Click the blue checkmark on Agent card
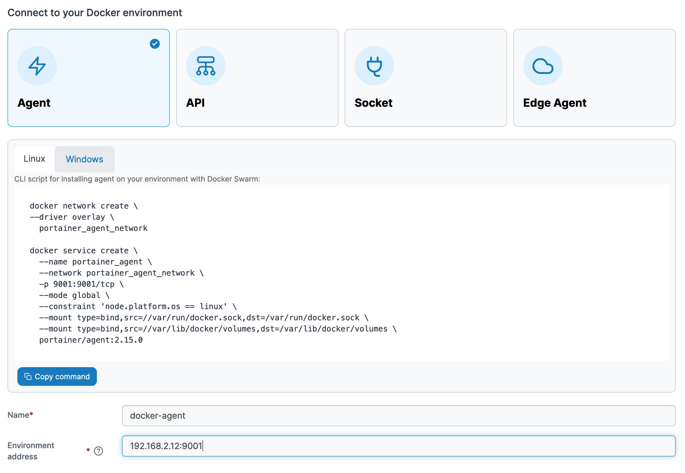This screenshot has width=685, height=473. [155, 44]
